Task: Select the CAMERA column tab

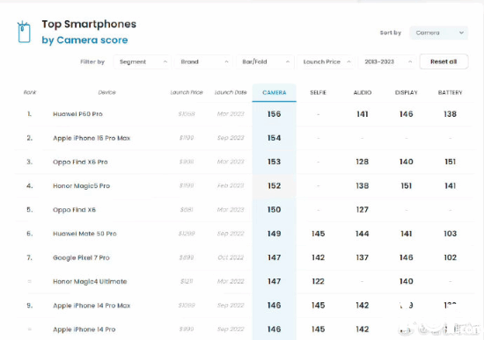Action: tap(274, 92)
